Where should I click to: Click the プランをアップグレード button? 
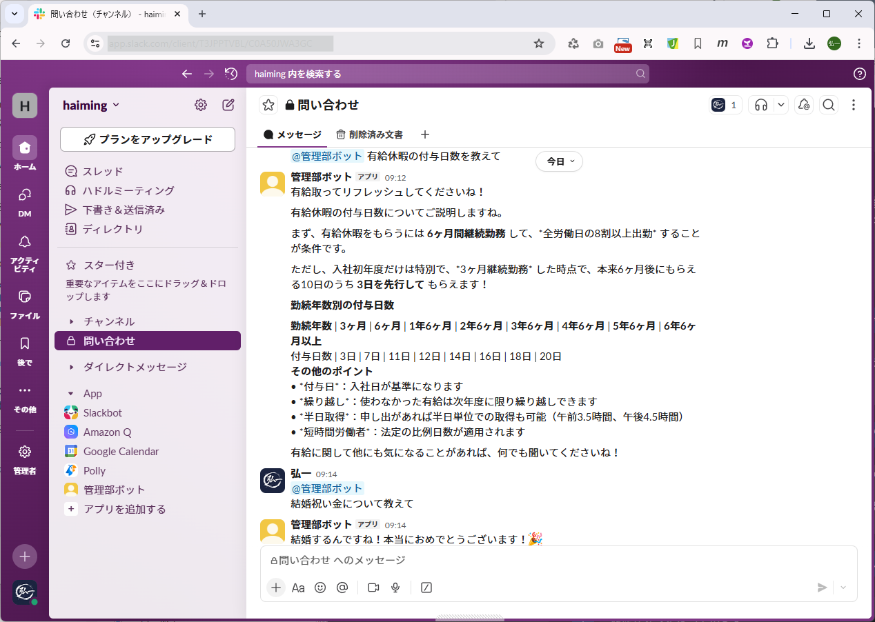click(147, 139)
